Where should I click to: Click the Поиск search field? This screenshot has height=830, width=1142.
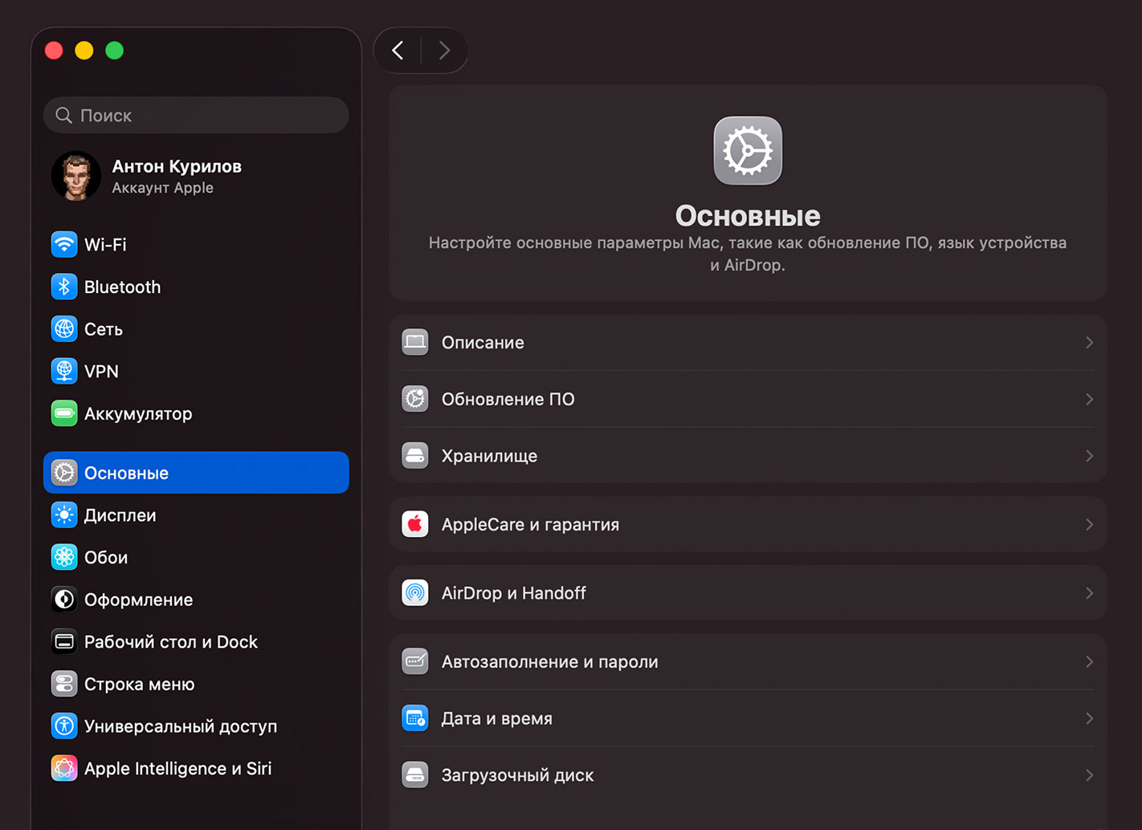197,116
